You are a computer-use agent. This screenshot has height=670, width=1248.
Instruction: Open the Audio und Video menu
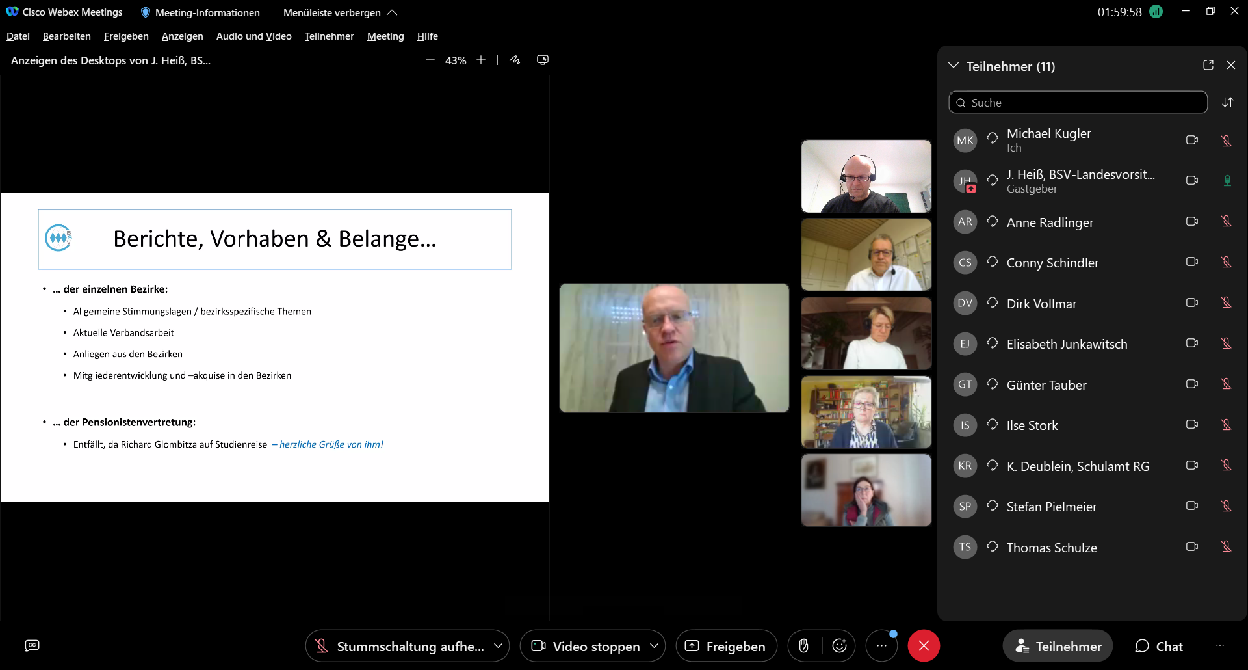click(253, 36)
